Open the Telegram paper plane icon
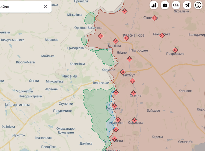 coord(187,5)
